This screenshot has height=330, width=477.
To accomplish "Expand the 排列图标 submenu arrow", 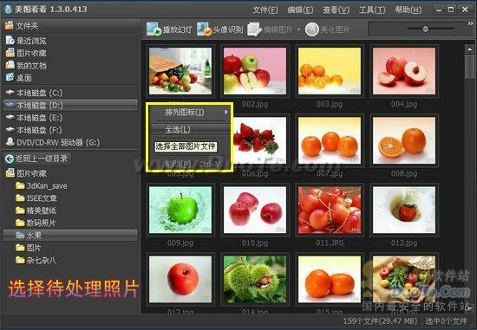I will pos(226,112).
